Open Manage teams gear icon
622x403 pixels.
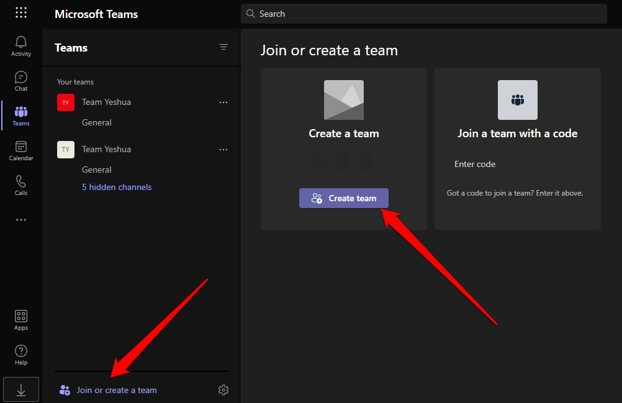point(223,390)
